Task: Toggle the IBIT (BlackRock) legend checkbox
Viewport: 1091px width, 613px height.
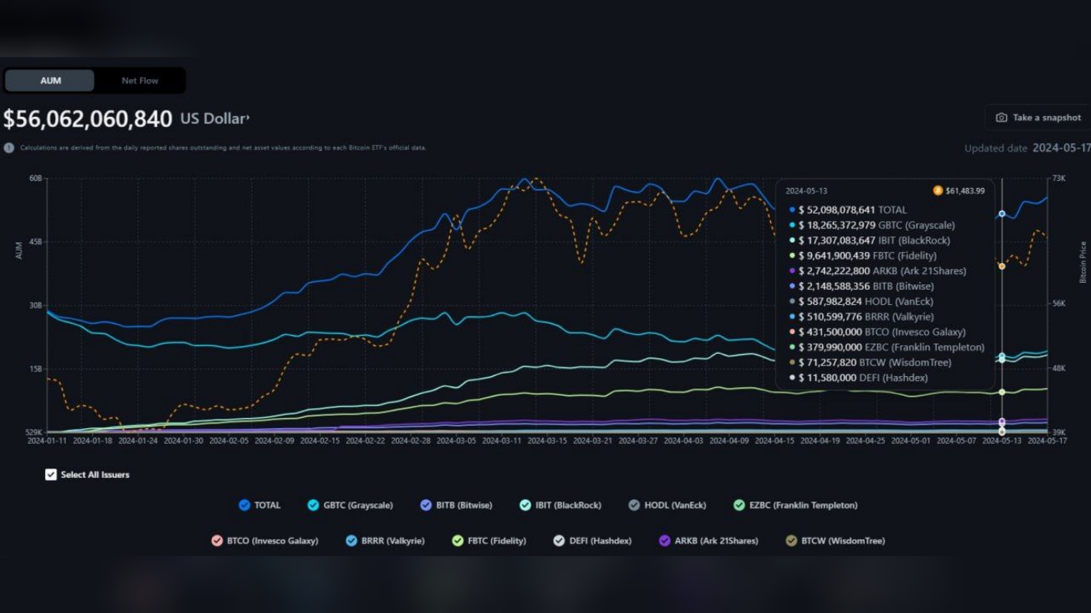Action: (525, 506)
